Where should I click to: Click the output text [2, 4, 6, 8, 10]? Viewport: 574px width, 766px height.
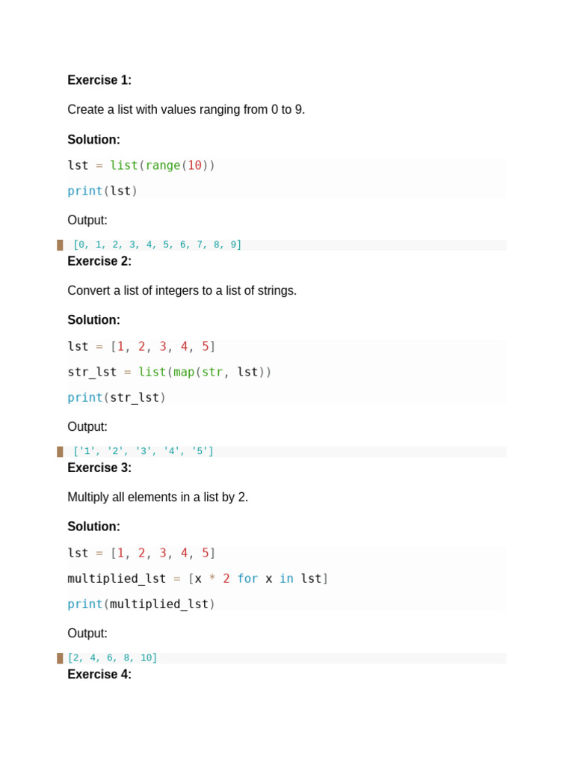point(113,658)
